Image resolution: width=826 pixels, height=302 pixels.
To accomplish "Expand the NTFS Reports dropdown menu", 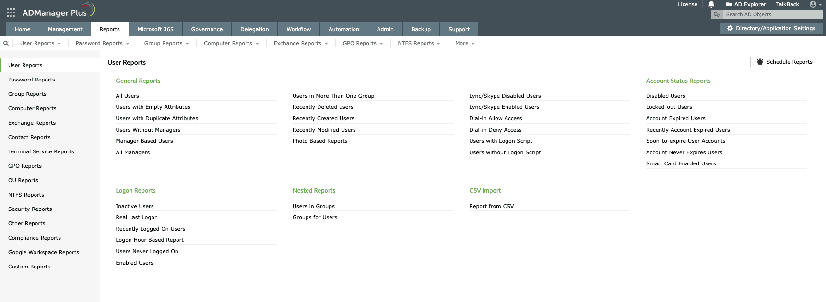I will point(419,43).
